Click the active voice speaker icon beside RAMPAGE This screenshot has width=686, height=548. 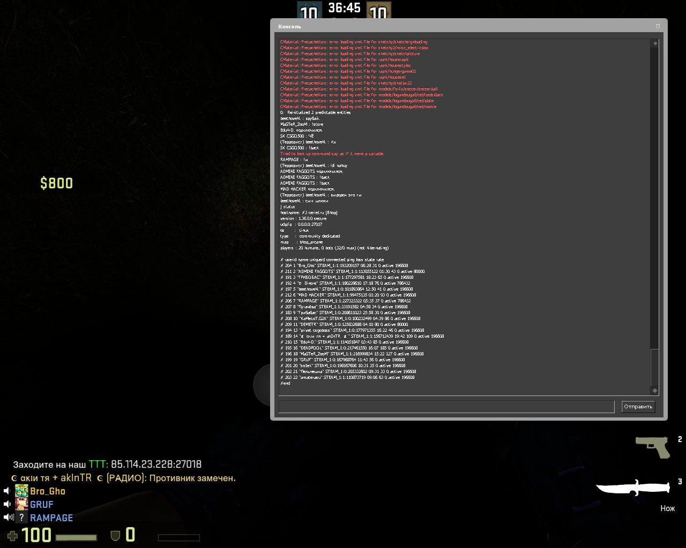click(x=8, y=517)
